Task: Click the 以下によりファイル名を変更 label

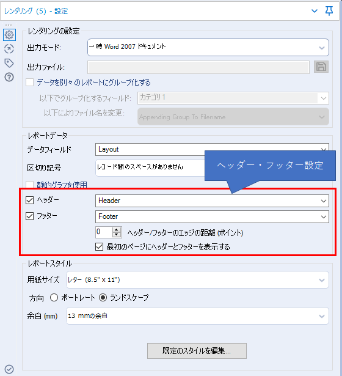Action: point(84,112)
